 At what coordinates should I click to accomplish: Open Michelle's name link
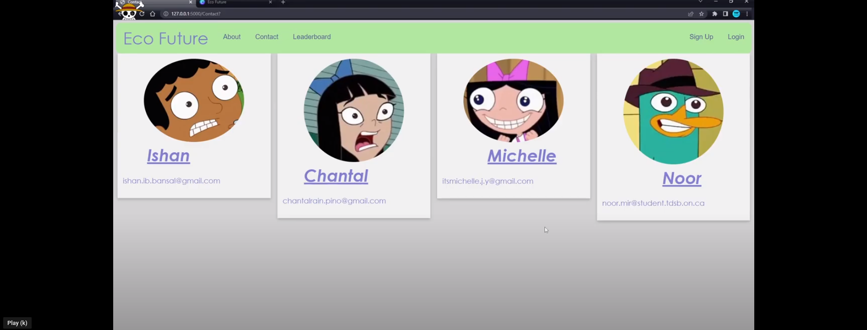[x=521, y=156]
